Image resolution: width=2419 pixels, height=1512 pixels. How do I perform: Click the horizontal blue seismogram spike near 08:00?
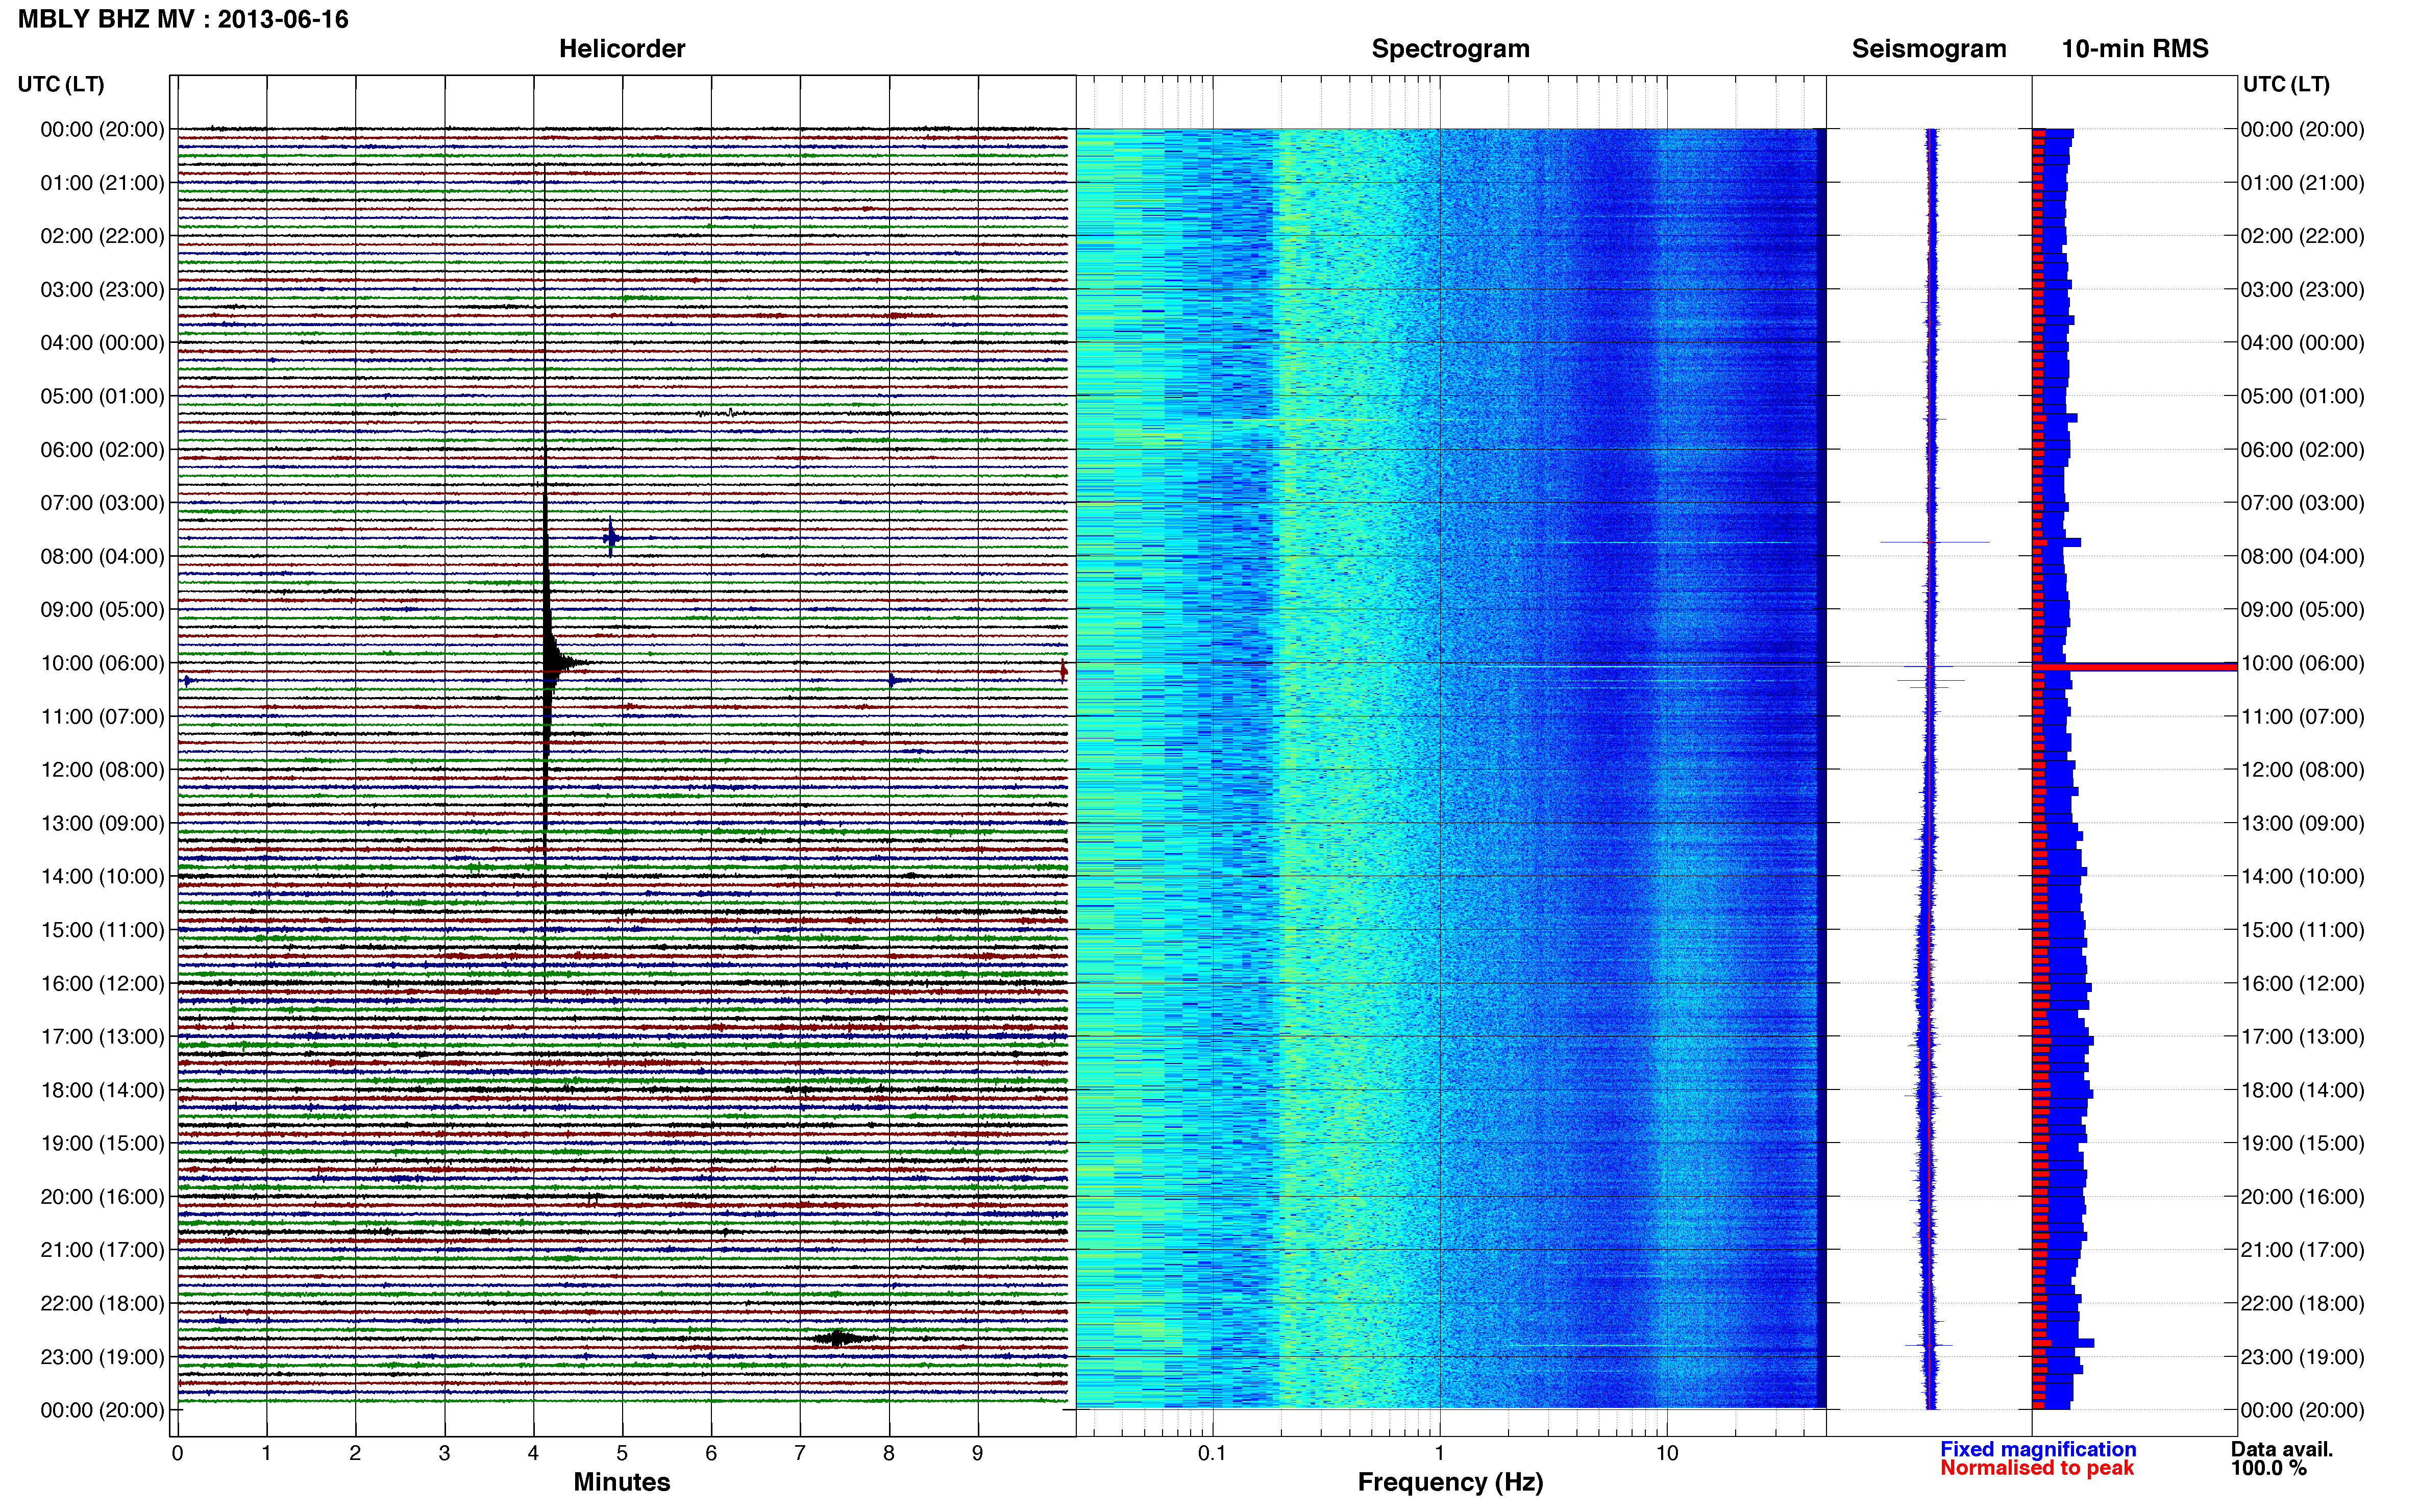1934,542
